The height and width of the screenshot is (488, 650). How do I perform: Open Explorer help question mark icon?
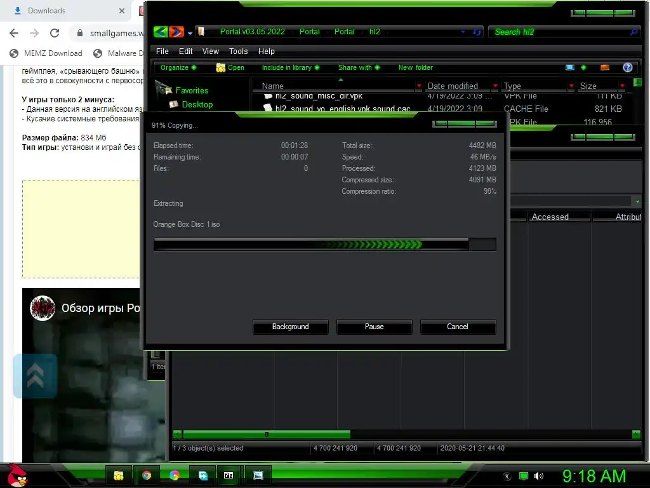click(628, 67)
